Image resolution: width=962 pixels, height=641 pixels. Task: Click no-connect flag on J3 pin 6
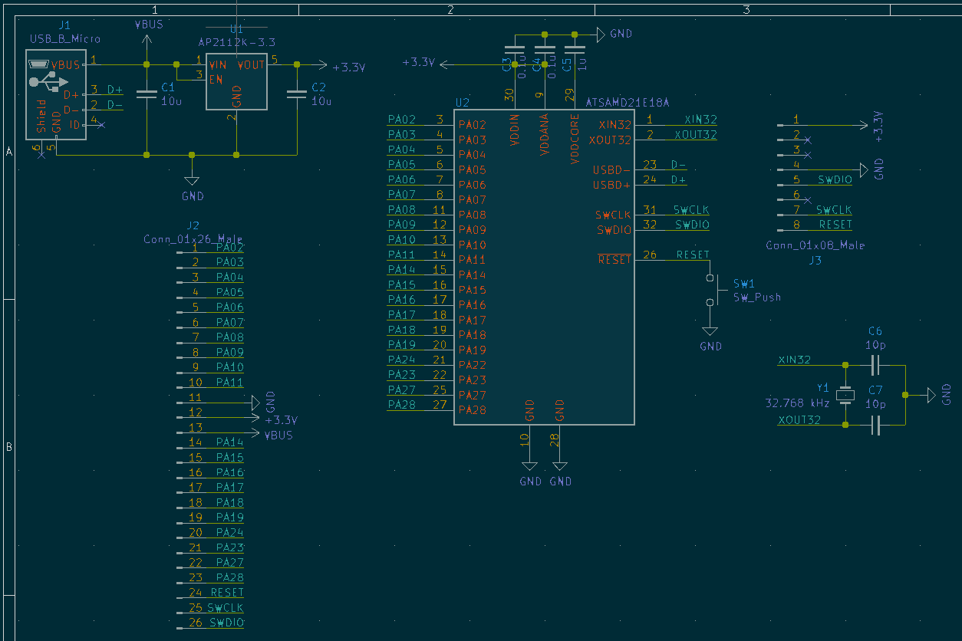[807, 199]
